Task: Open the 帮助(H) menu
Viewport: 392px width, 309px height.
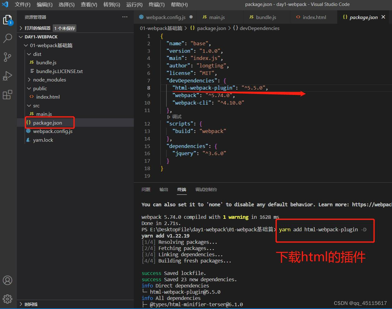Action: [179, 4]
